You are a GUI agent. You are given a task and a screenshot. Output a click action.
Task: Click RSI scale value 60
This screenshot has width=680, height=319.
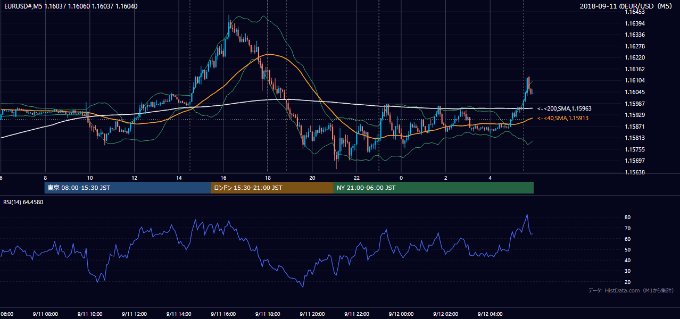627,239
